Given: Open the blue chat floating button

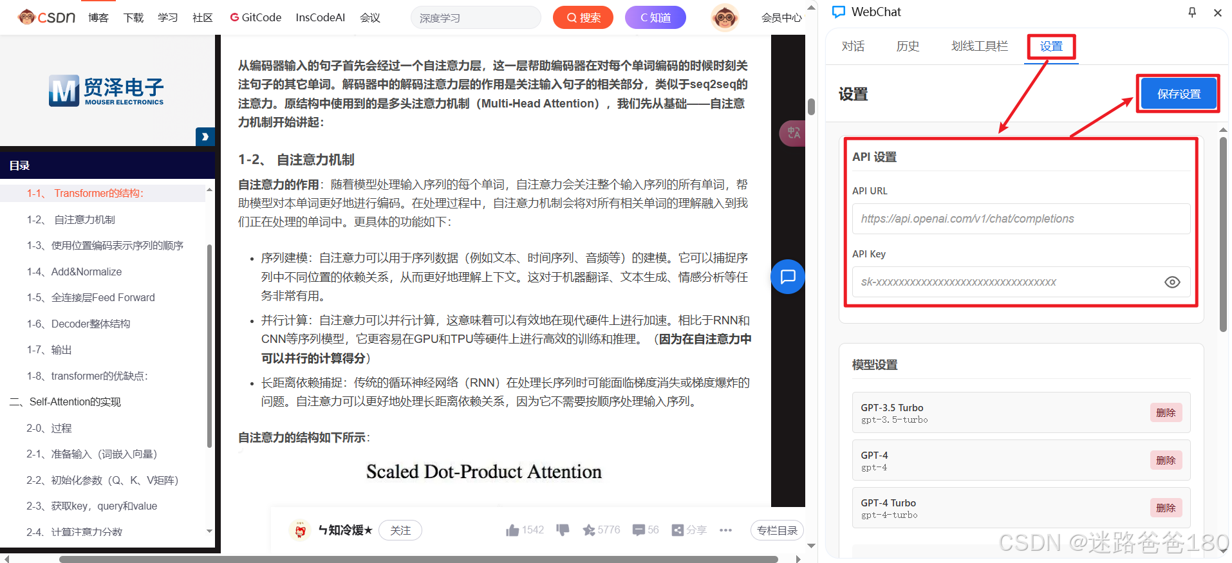Looking at the screenshot, I should (x=788, y=277).
